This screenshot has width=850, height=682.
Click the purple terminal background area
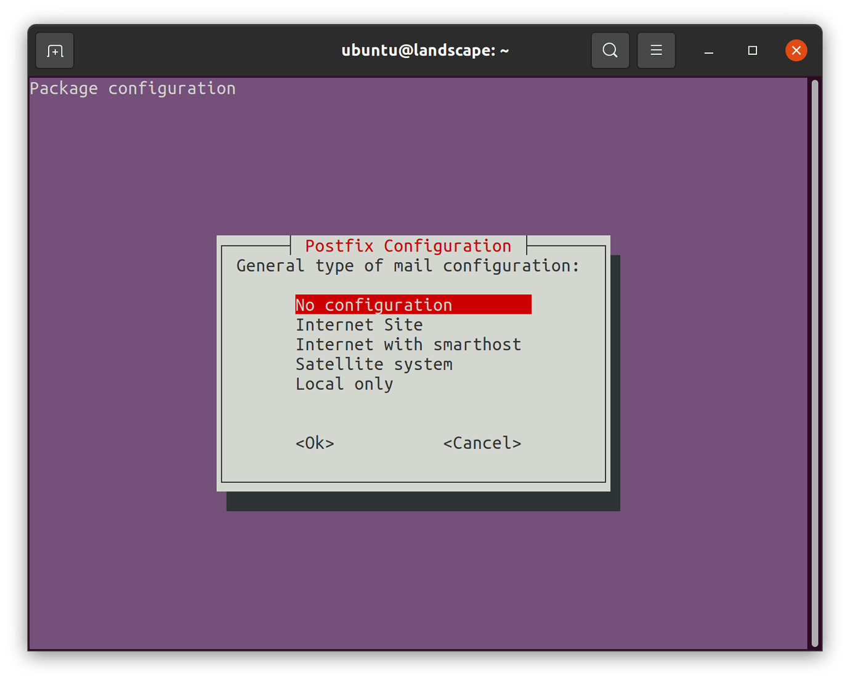click(x=123, y=370)
